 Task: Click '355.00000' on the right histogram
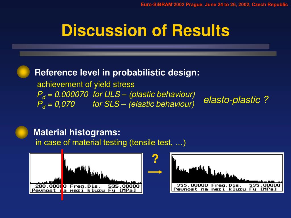click(192, 185)
